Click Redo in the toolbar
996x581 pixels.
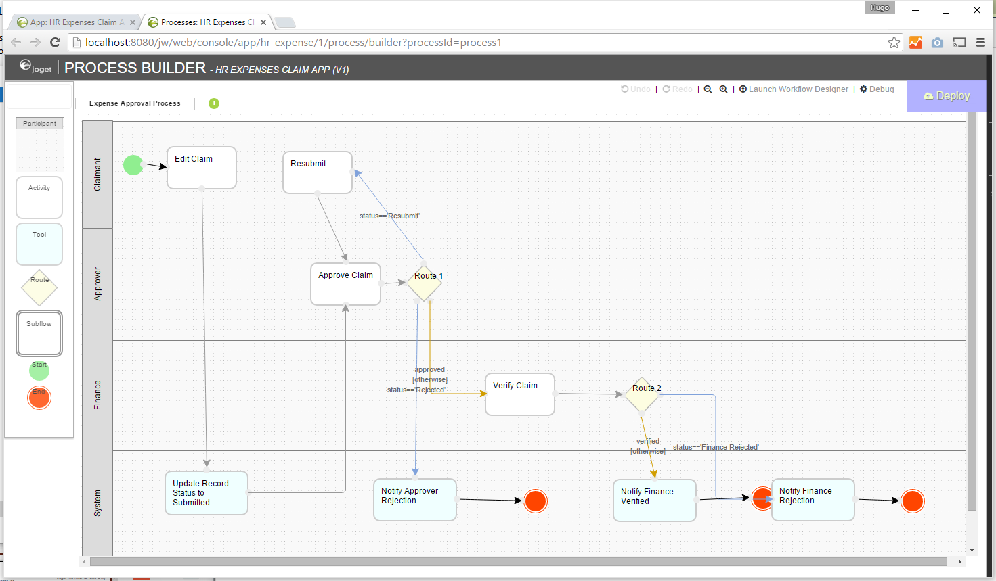[x=677, y=89]
